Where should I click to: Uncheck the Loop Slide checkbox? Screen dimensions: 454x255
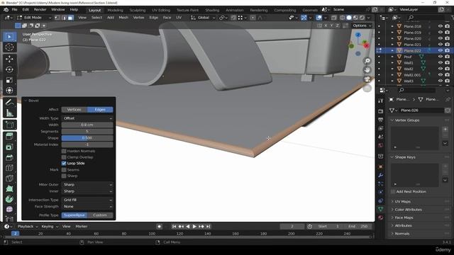(64, 163)
